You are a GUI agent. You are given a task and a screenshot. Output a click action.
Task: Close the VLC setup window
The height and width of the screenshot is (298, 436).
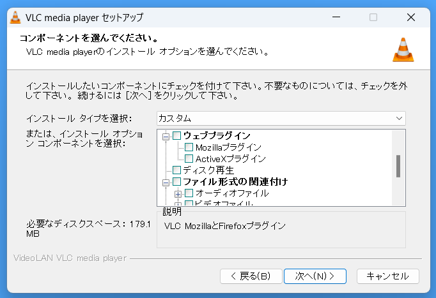tap(411, 17)
